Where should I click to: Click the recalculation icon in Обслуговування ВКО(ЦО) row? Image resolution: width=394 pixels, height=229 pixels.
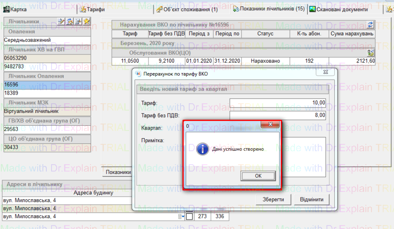pos(371,53)
